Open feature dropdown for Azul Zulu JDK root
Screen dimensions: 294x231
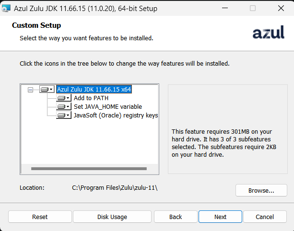[x=47, y=89]
